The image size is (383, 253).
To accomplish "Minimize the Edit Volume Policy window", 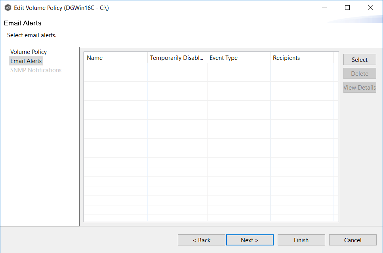I will tap(324, 8).
